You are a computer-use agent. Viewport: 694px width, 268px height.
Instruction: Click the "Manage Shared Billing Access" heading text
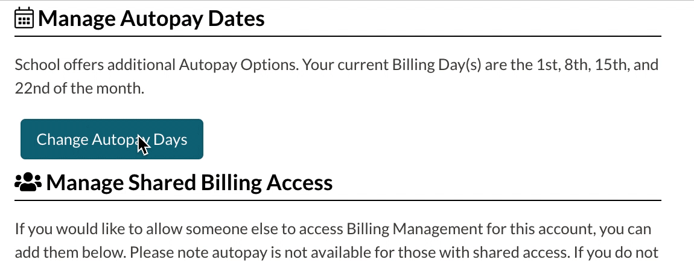tap(189, 182)
